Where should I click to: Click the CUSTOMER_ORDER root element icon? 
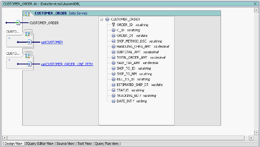(107, 19)
